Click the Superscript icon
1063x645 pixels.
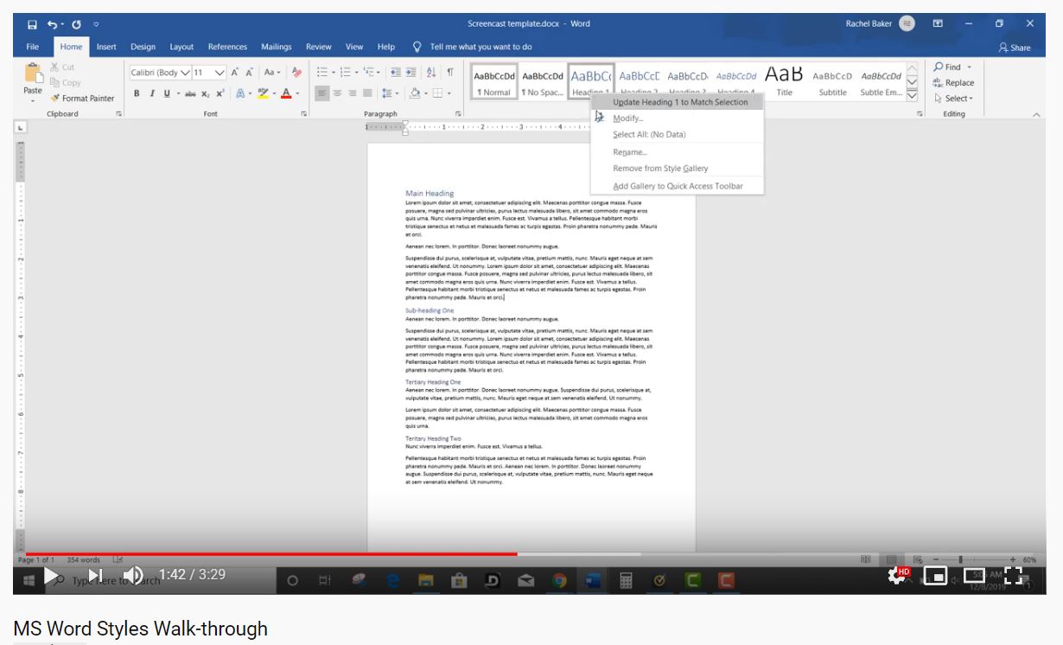coord(220,93)
